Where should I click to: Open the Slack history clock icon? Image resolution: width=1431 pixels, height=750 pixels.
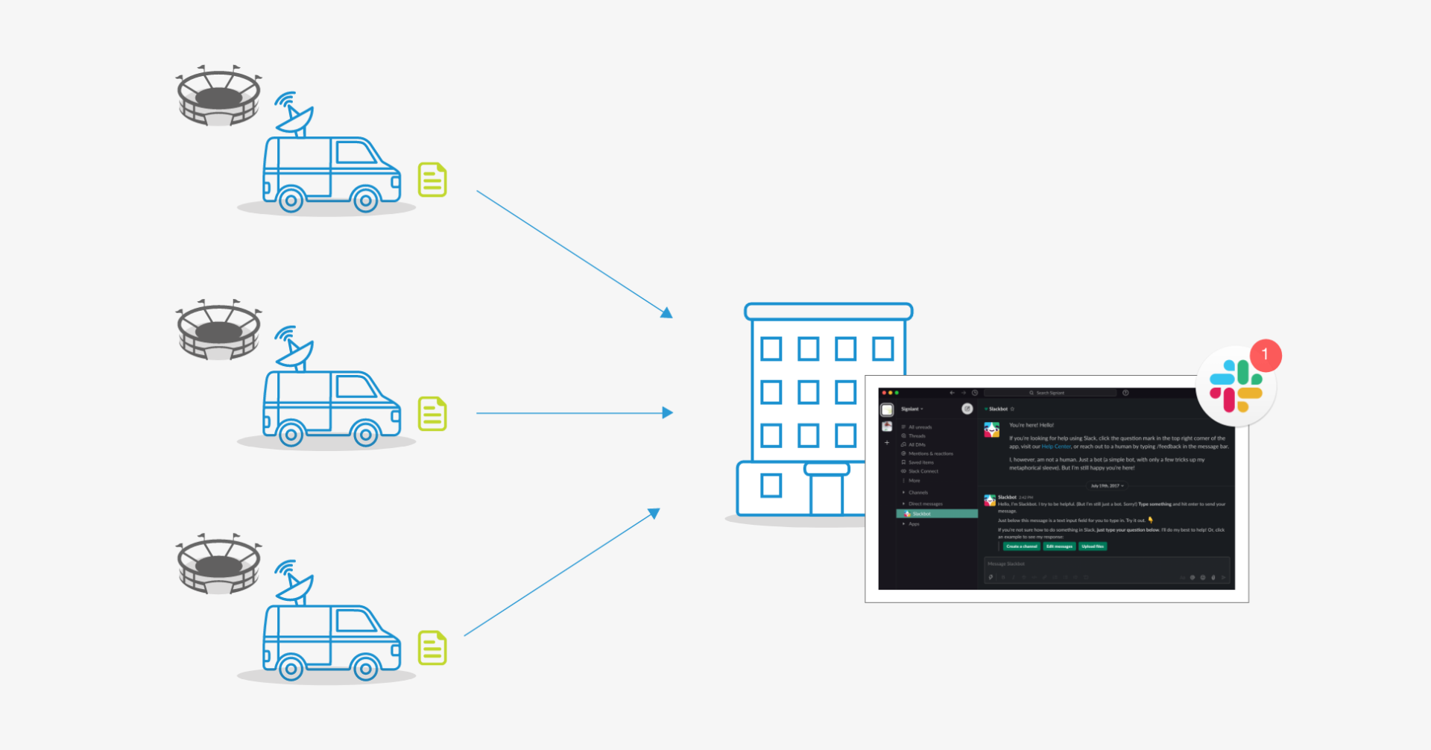tap(975, 393)
